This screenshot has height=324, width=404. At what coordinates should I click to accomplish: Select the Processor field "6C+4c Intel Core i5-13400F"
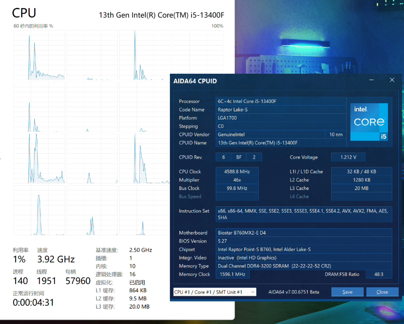[281, 101]
